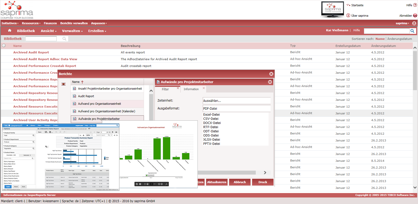Switch to the Information tab
The image size is (418, 204).
point(191,89)
